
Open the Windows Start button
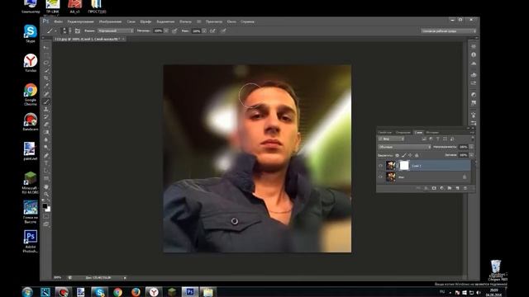pos(27,292)
